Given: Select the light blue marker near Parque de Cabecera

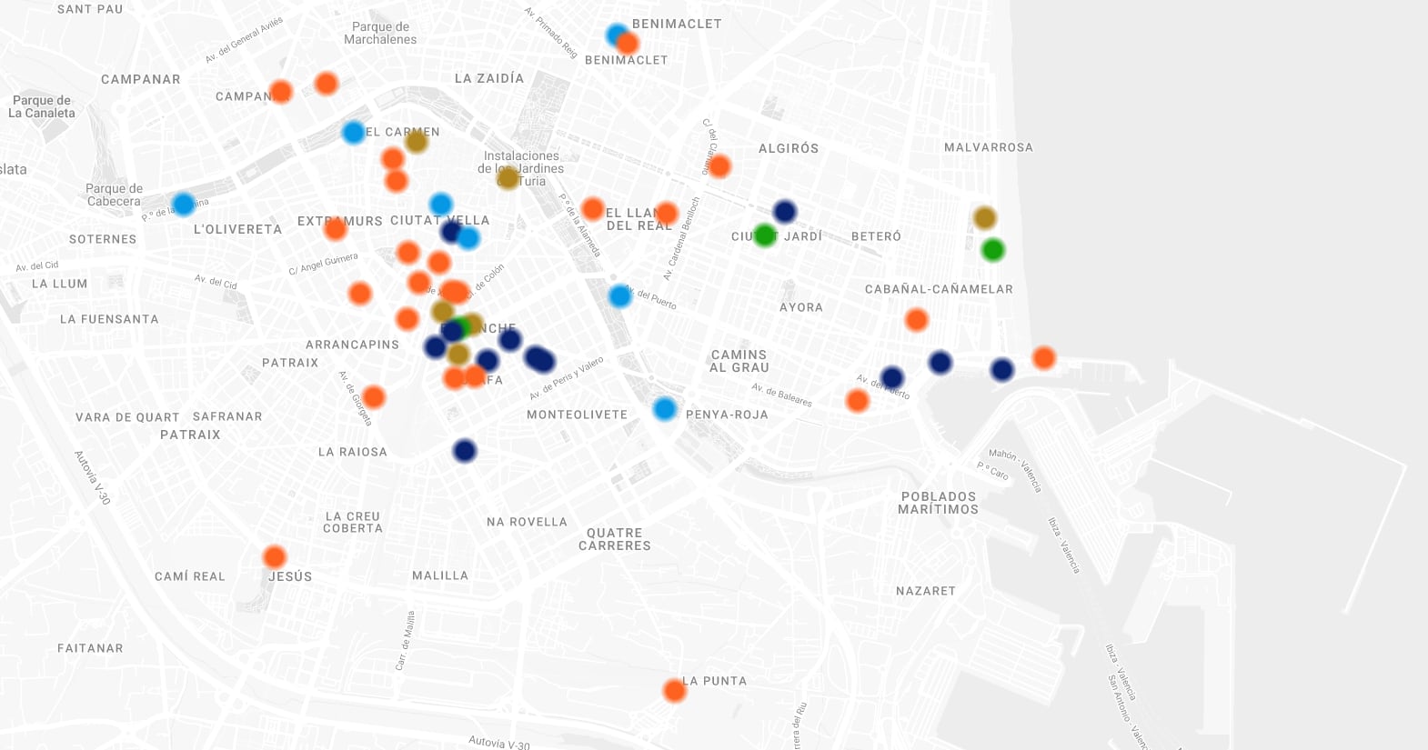Looking at the screenshot, I should point(183,204).
